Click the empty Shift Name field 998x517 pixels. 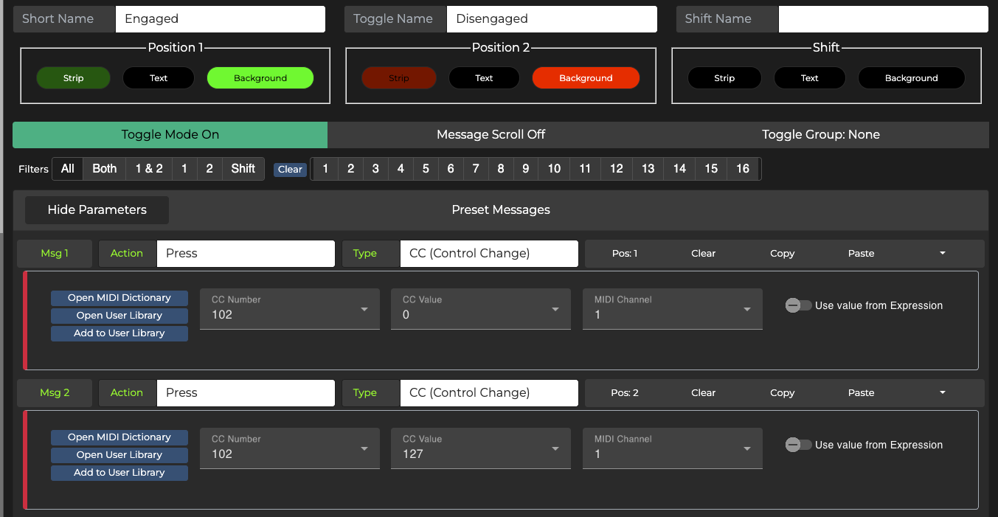(x=883, y=19)
